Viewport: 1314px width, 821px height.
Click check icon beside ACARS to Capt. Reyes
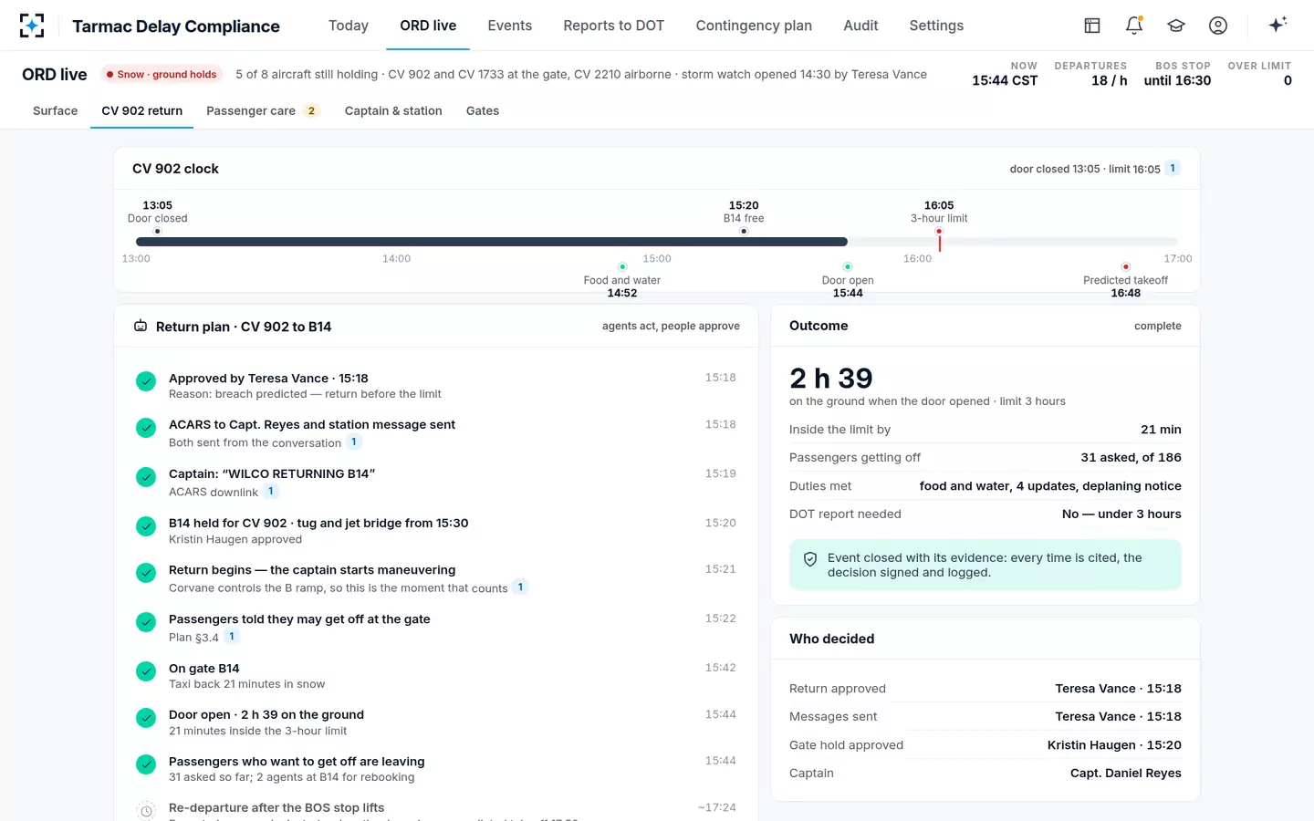coord(146,428)
